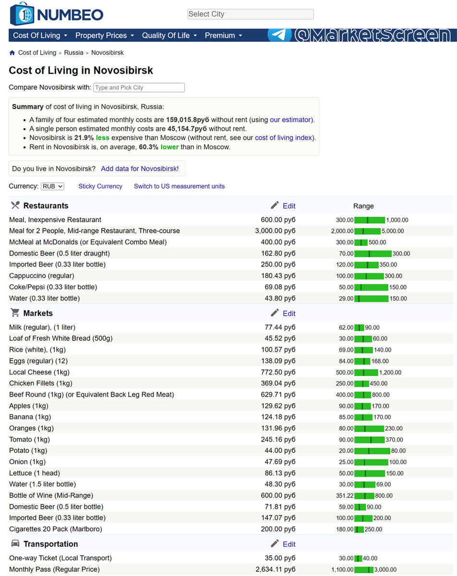457x576 pixels.
Task: Click the Telegram paper plane icon
Action: 280,35
